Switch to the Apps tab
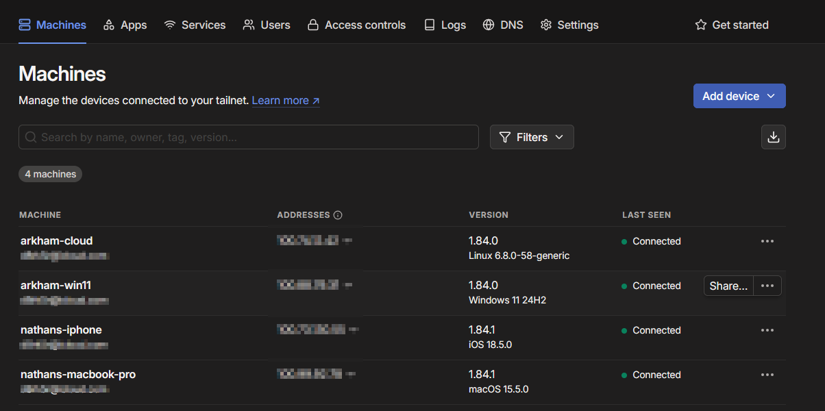825x411 pixels. (x=125, y=25)
